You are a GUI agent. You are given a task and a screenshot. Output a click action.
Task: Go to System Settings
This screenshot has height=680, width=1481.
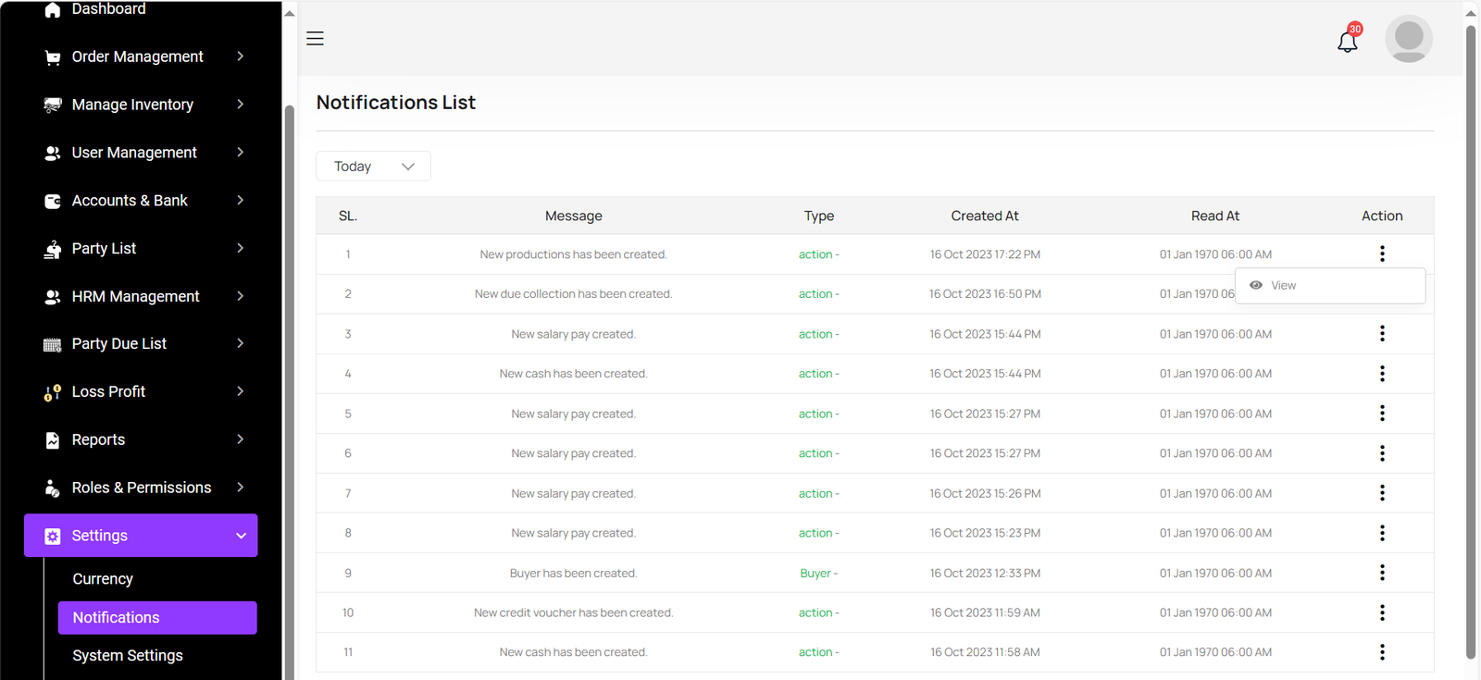pos(128,656)
